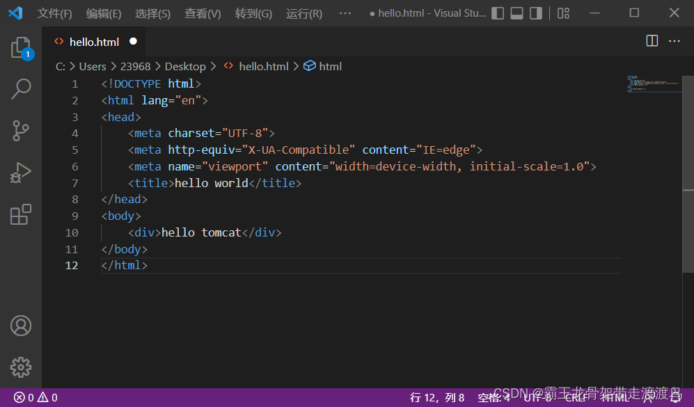Click the lang attribute on line 2
The width and height of the screenshot is (694, 407).
pyautogui.click(x=155, y=101)
